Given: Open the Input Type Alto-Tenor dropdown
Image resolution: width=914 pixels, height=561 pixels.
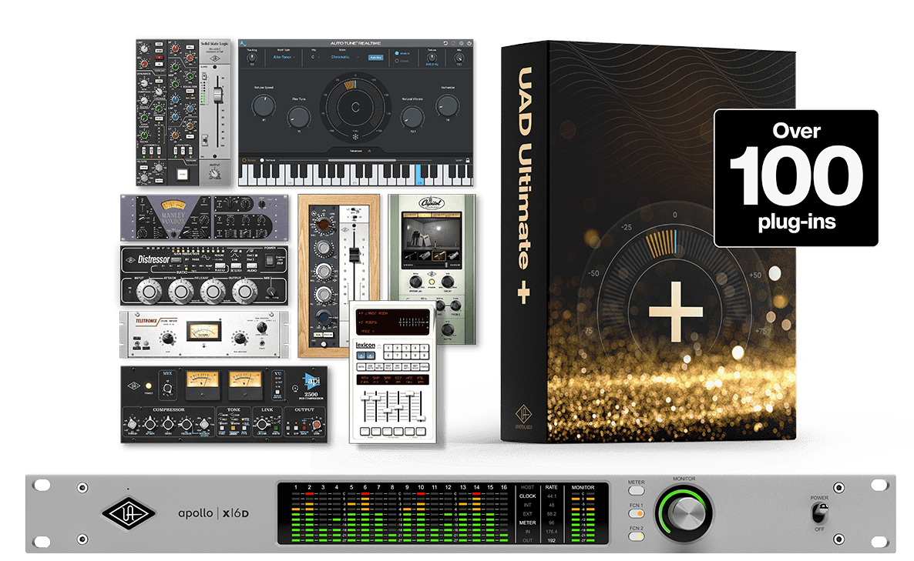Looking at the screenshot, I should pyautogui.click(x=284, y=57).
